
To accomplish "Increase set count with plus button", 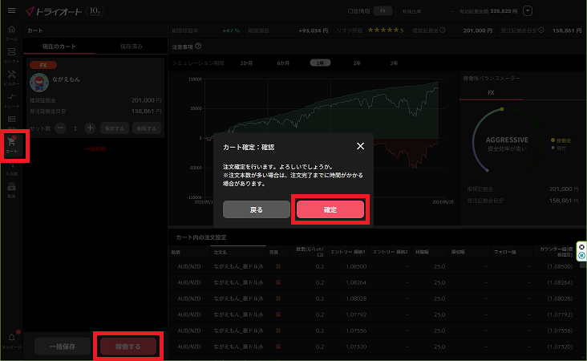I will pyautogui.click(x=90, y=128).
